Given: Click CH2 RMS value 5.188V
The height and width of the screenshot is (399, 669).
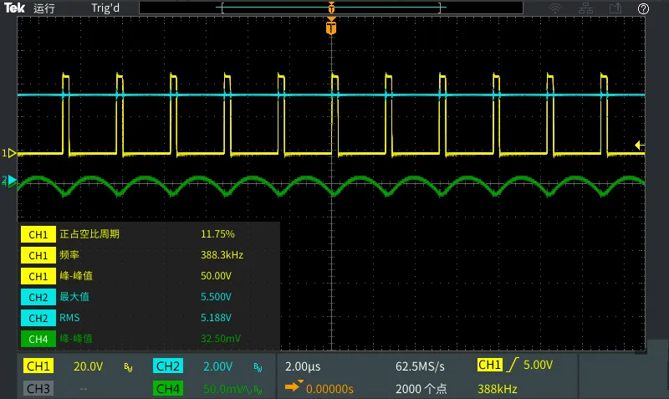Looking at the screenshot, I should tap(216, 318).
